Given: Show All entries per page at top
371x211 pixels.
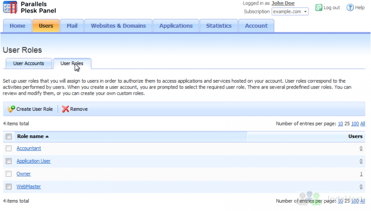Looking at the screenshot, I should coord(363,124).
